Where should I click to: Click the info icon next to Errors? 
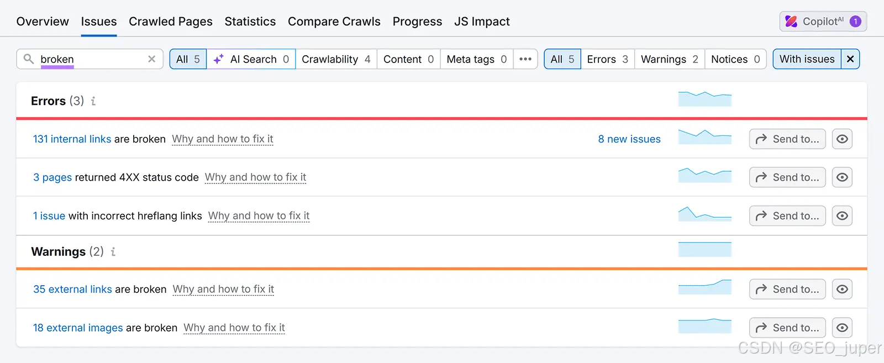click(x=93, y=101)
